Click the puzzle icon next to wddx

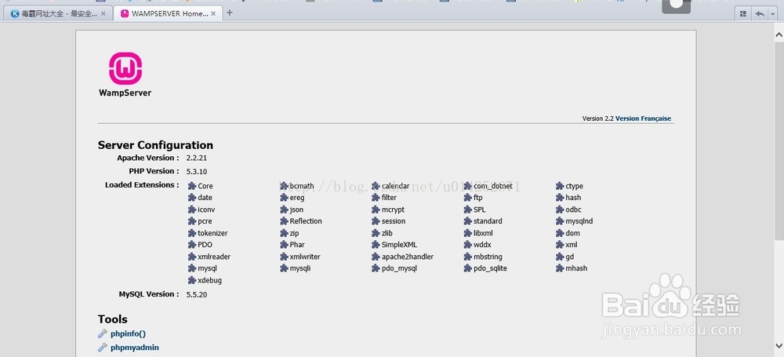[468, 245]
